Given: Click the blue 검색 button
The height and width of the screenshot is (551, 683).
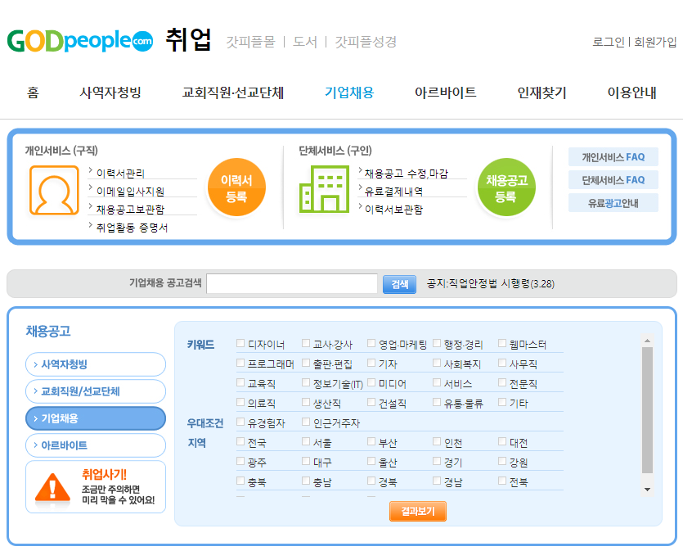Looking at the screenshot, I should (x=399, y=284).
